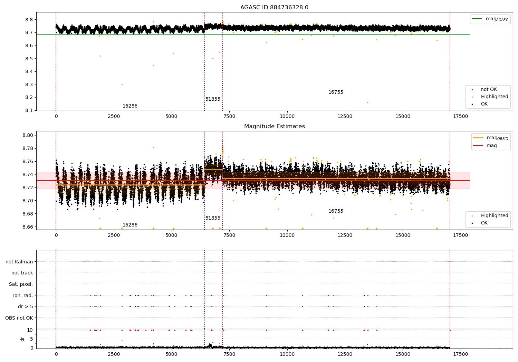Click the 16755 obsid annotation in top plot
518x362 pixels.
336,92
